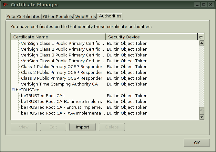This screenshot has height=152, width=216.
Task: Open the column picker icon in table header
Action: 201,37
